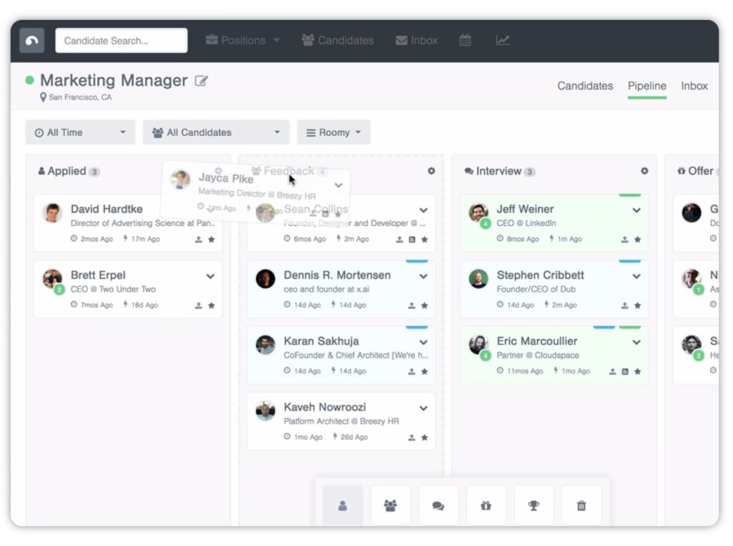This screenshot has height=546, width=733.
Task: Click upload icon on David Hardtke's card
Action: pyautogui.click(x=199, y=239)
